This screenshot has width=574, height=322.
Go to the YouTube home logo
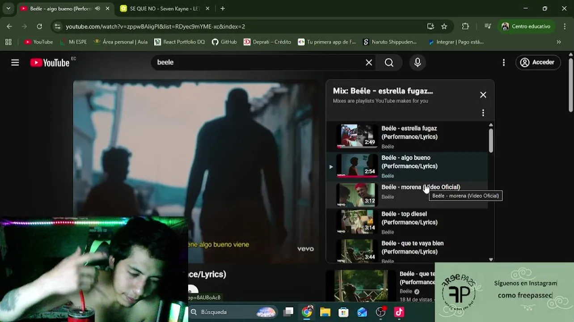point(50,63)
